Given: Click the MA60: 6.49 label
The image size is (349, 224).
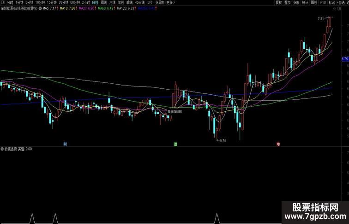Looking at the screenshot, I should 107,8.
